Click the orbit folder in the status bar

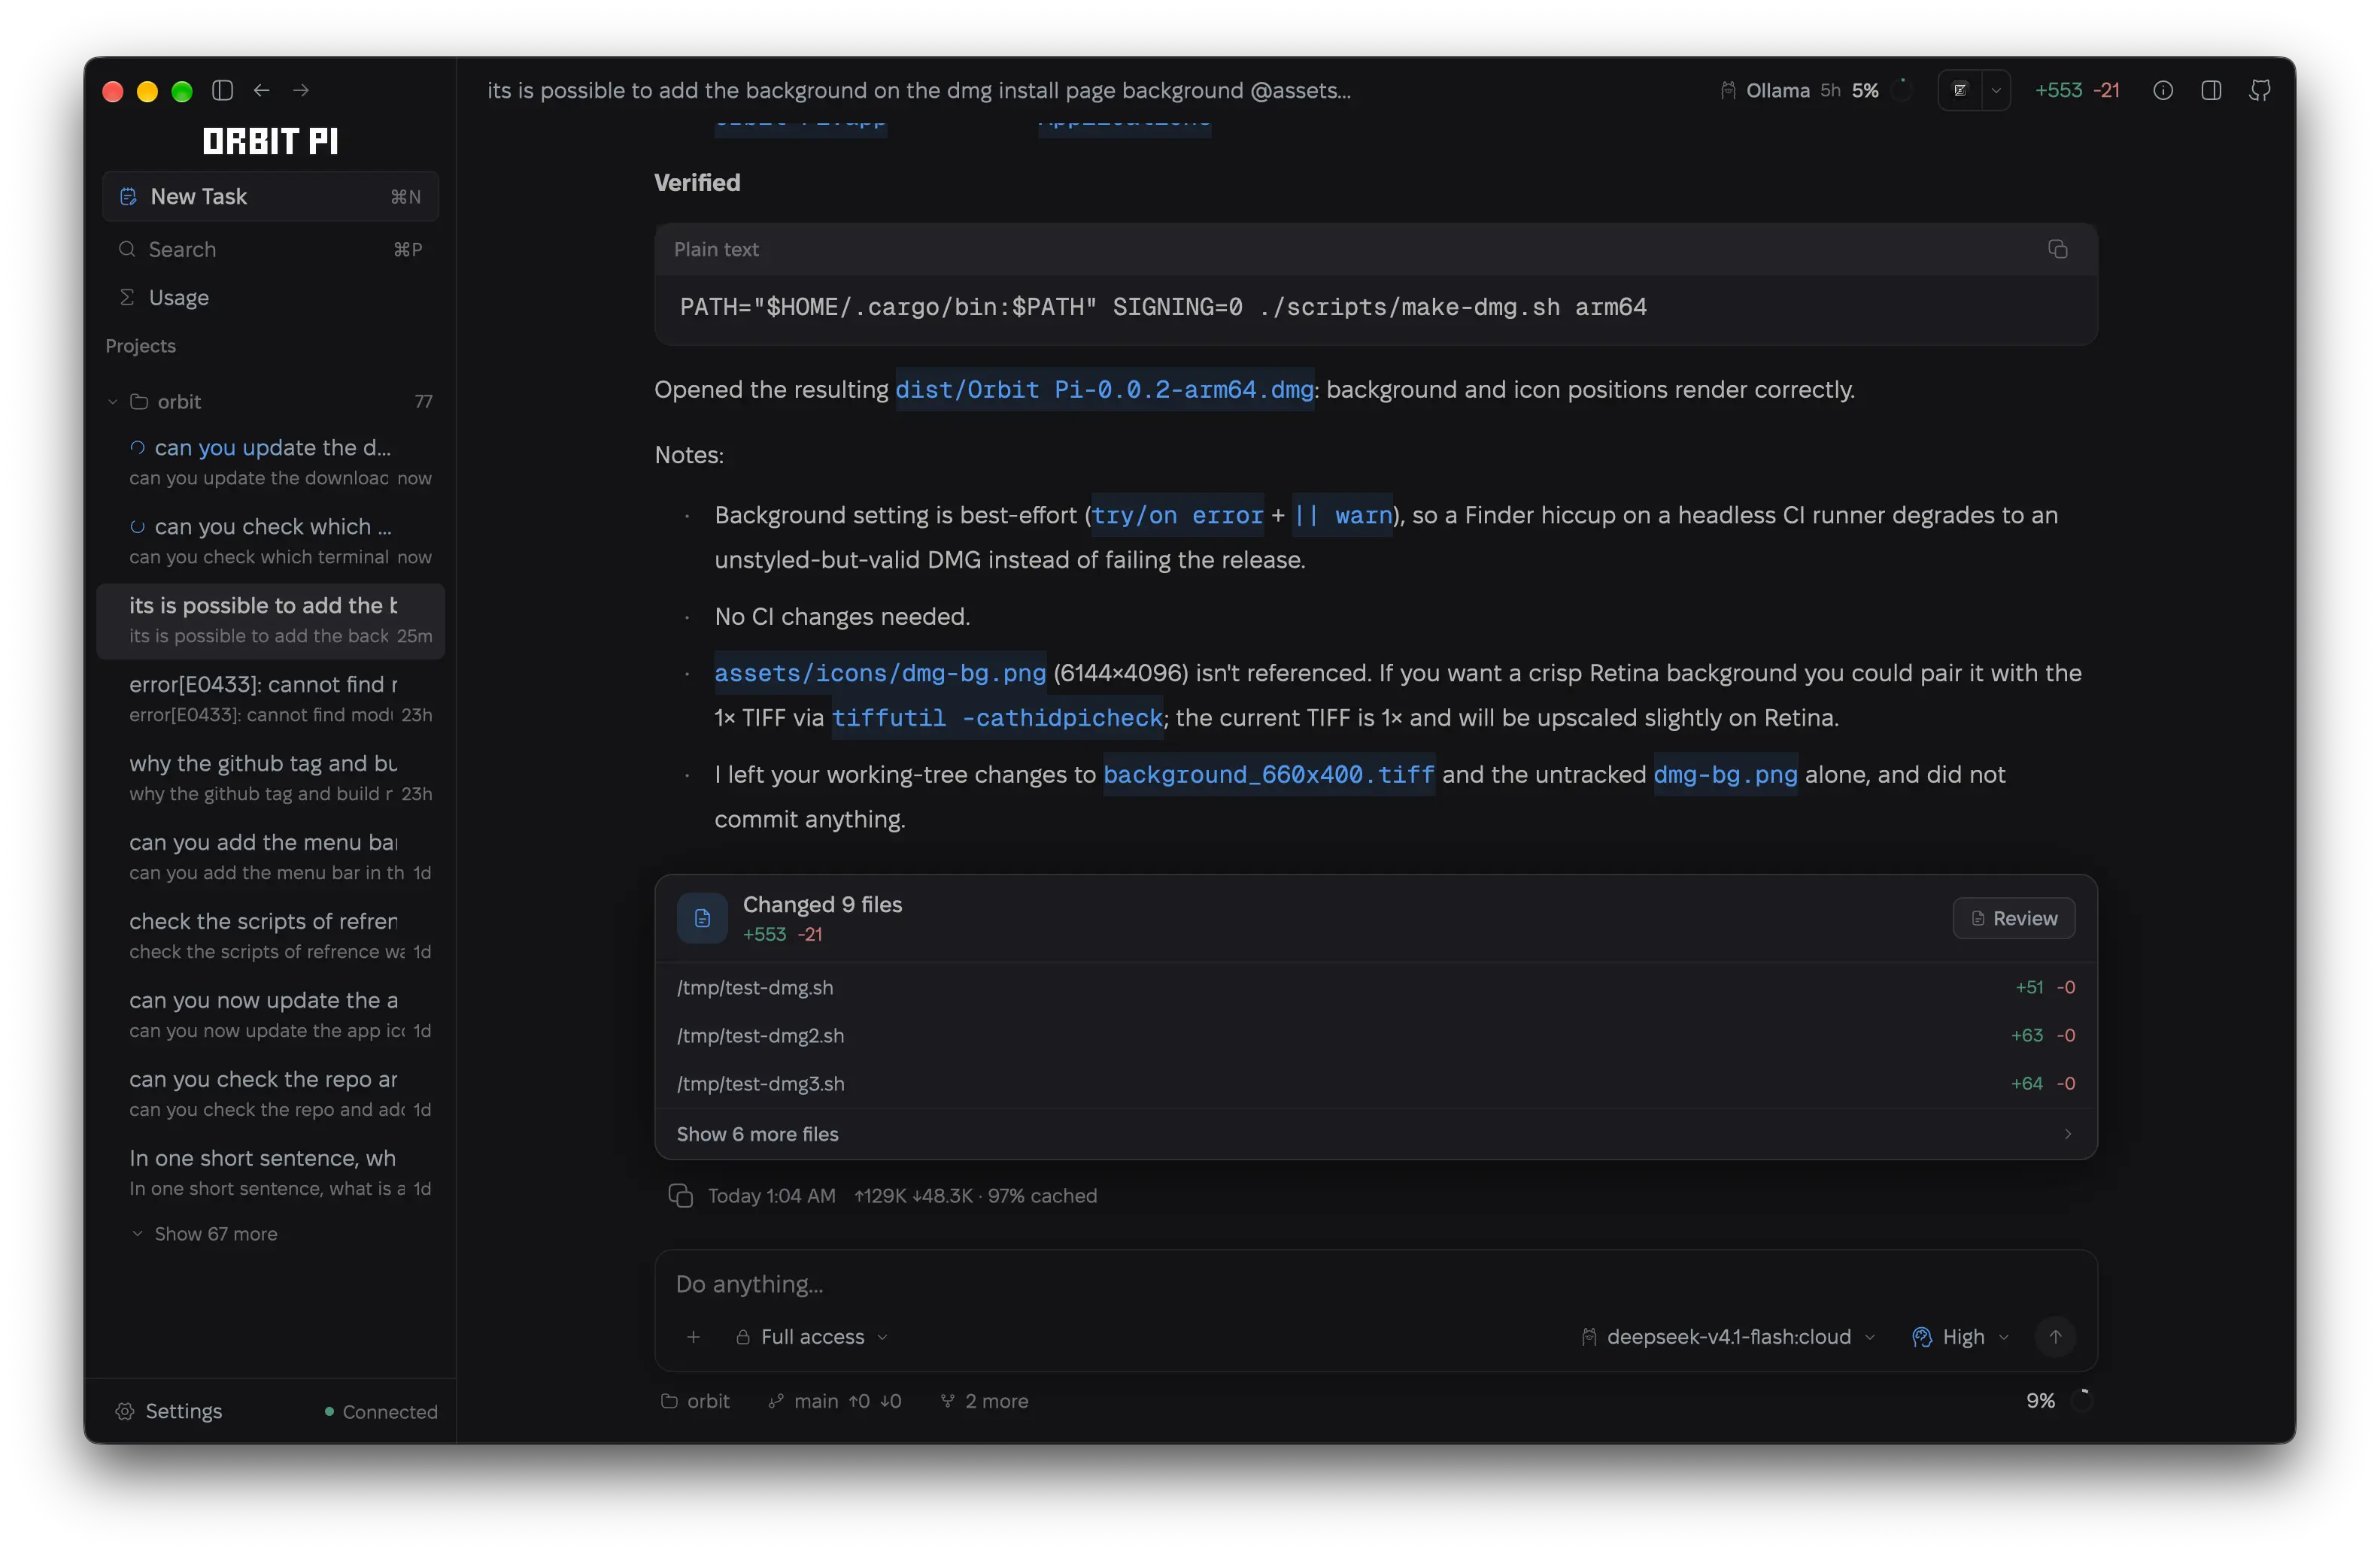coord(695,1401)
